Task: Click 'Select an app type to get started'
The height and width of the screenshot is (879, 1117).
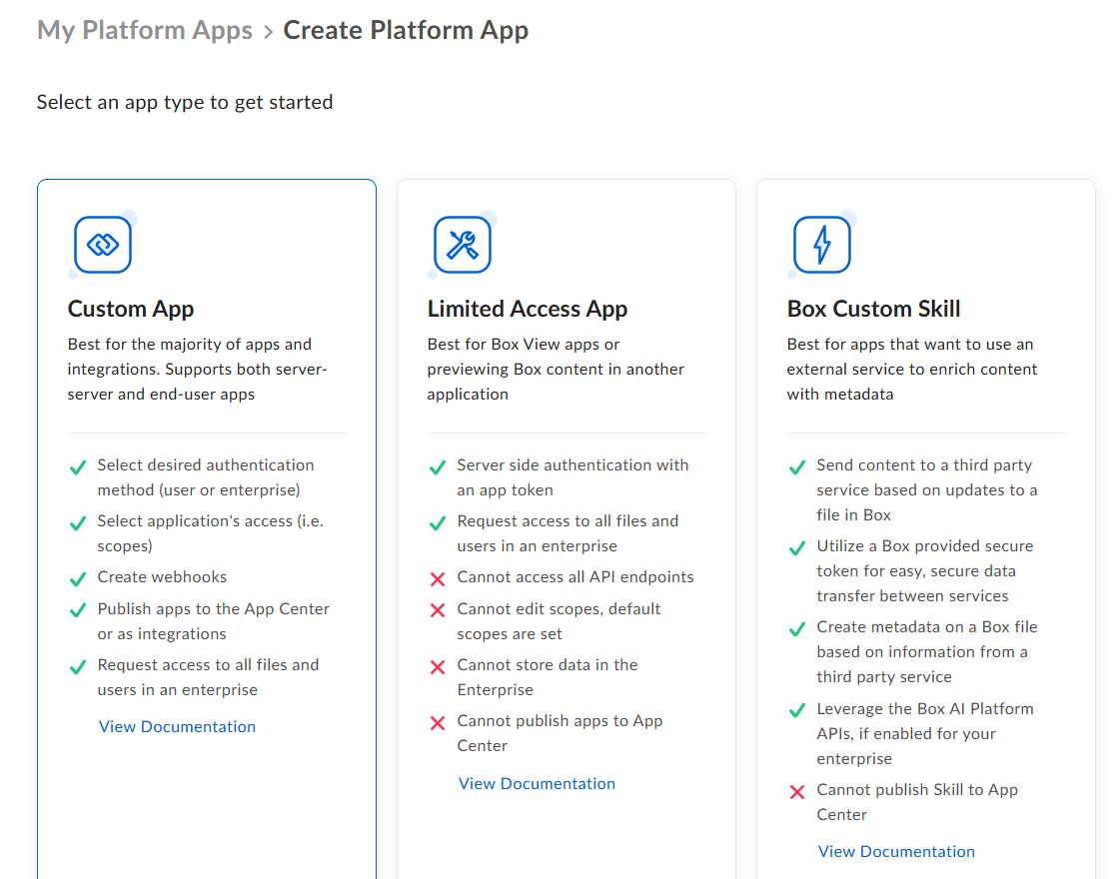Action: [x=185, y=102]
